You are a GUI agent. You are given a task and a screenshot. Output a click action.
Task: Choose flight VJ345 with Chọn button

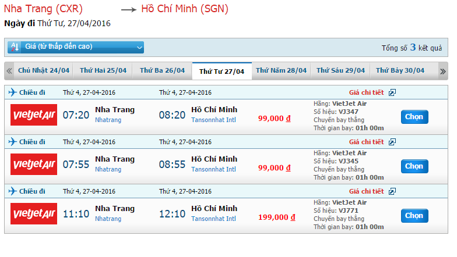(x=414, y=166)
